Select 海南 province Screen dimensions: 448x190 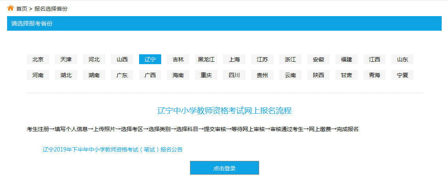click(x=178, y=75)
